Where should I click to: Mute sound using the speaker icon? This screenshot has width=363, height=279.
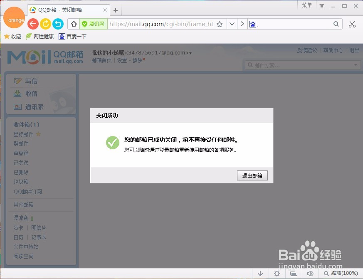coord(310,274)
